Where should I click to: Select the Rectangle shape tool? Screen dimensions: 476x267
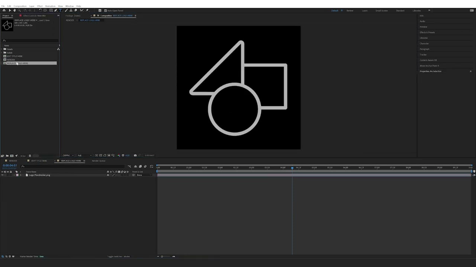[51, 10]
